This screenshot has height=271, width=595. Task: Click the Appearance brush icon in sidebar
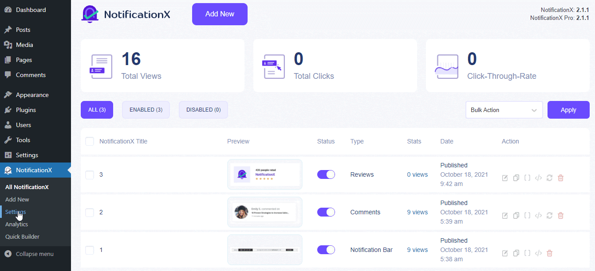8,95
